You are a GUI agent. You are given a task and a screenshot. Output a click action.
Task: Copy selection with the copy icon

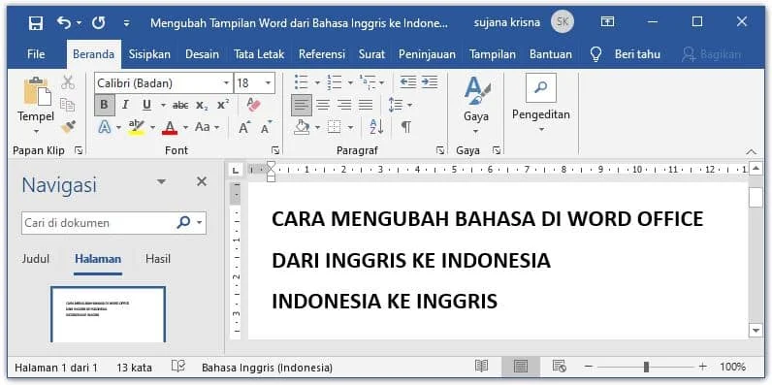click(68, 105)
